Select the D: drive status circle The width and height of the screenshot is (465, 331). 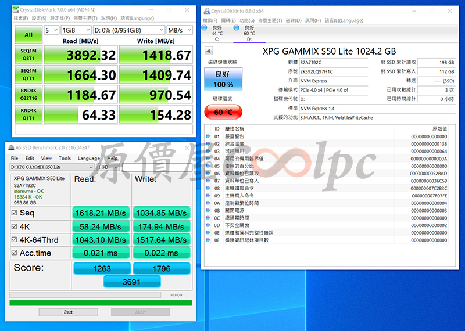pyautogui.click(x=237, y=28)
